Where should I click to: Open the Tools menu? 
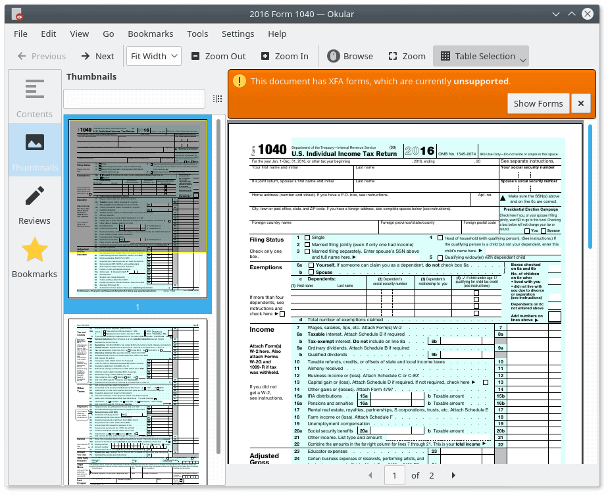point(197,34)
